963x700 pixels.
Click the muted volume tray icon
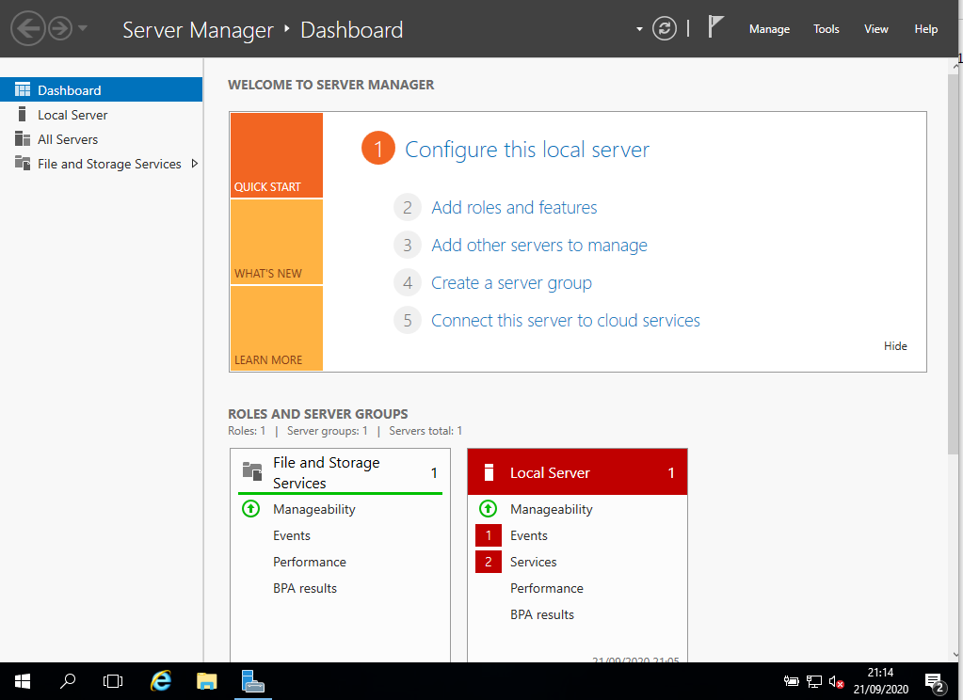coord(836,681)
